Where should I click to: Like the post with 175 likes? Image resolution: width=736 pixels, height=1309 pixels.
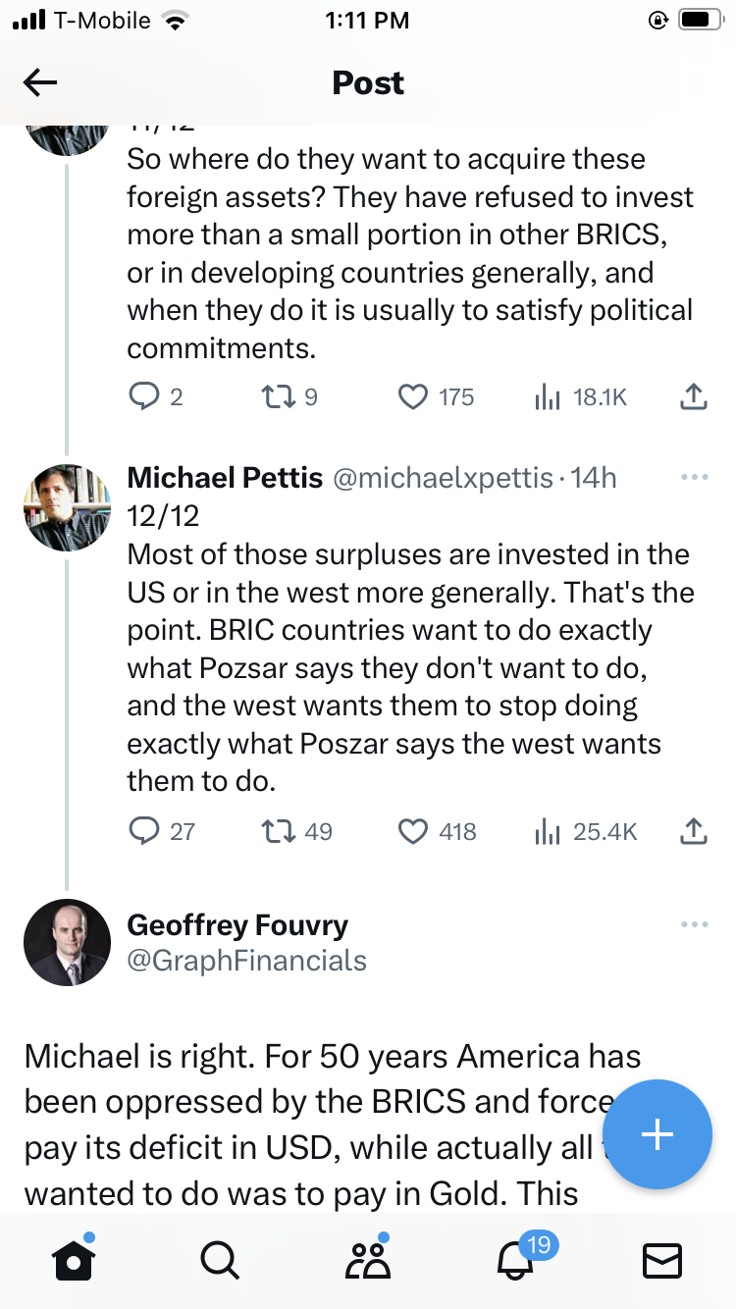coord(412,396)
